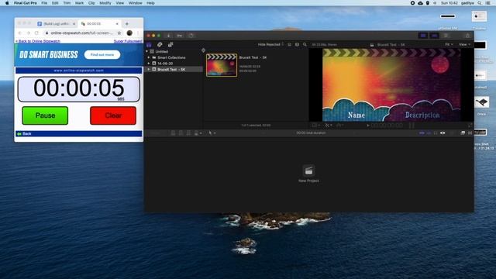The image size is (496, 279).
Task: Open the Trim menu
Action: coord(67,3)
